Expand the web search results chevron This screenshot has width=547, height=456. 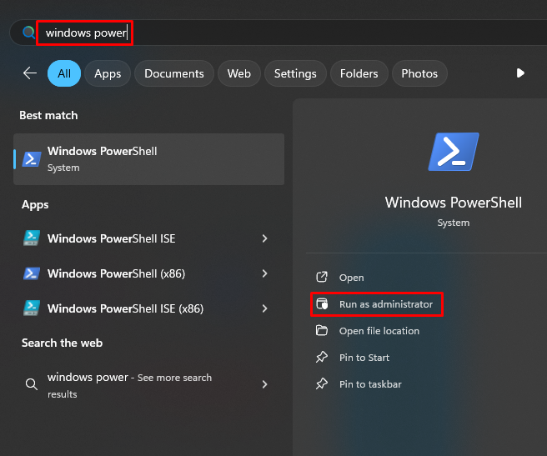pos(265,384)
